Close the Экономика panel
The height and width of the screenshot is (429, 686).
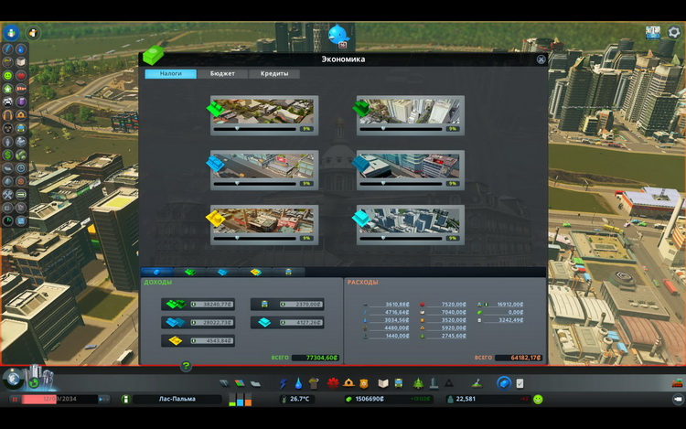541,59
